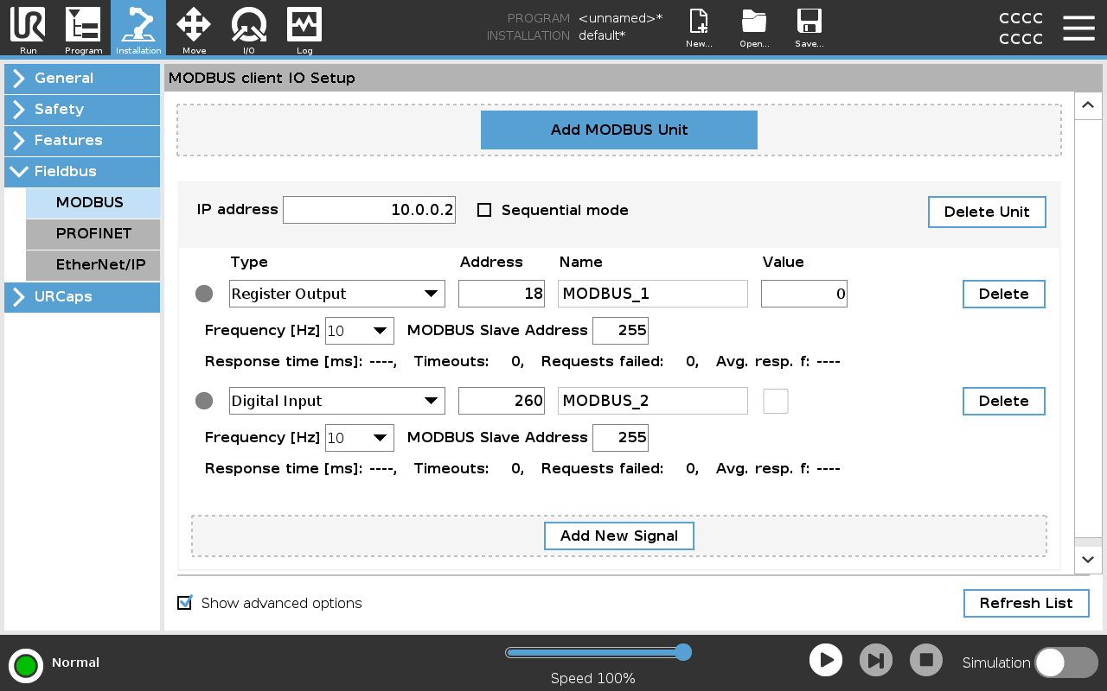Open the Frequency dropdown for MODBUS_1
Viewport: 1107px width, 691px height.
tap(359, 330)
